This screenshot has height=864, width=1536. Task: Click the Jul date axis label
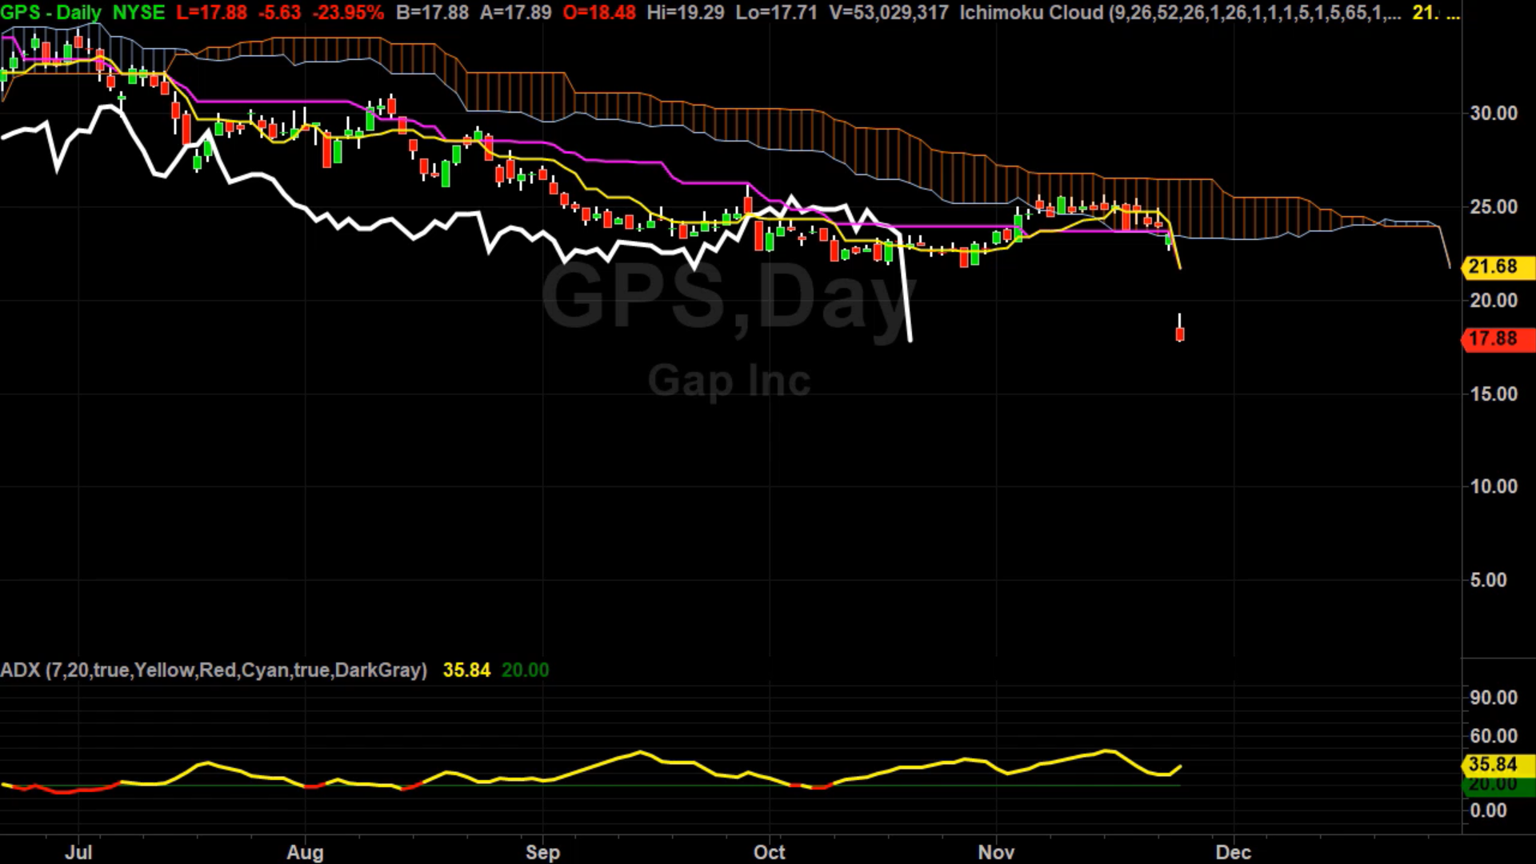click(78, 852)
